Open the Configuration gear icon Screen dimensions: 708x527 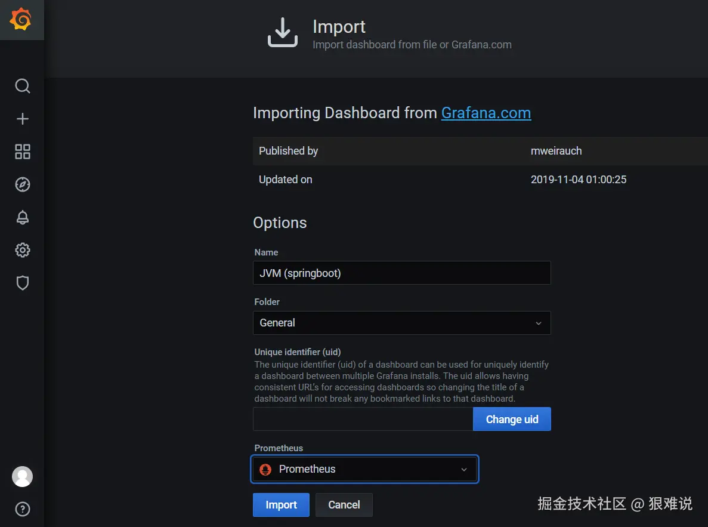click(x=23, y=250)
